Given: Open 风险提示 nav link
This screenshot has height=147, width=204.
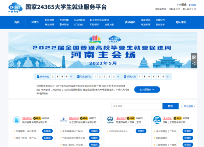Looking at the screenshot, I should [x=95, y=24].
